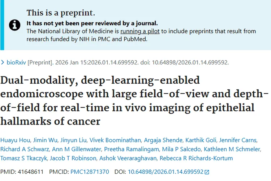Click the external link icon beside DOI
The image size is (271, 181).
[x=207, y=172]
